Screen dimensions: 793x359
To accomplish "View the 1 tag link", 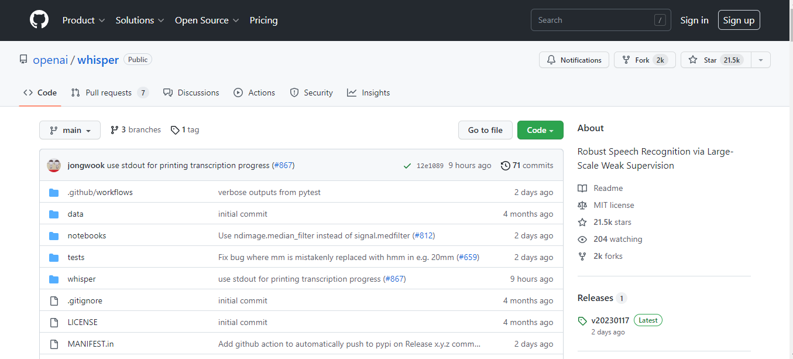I will [x=185, y=129].
